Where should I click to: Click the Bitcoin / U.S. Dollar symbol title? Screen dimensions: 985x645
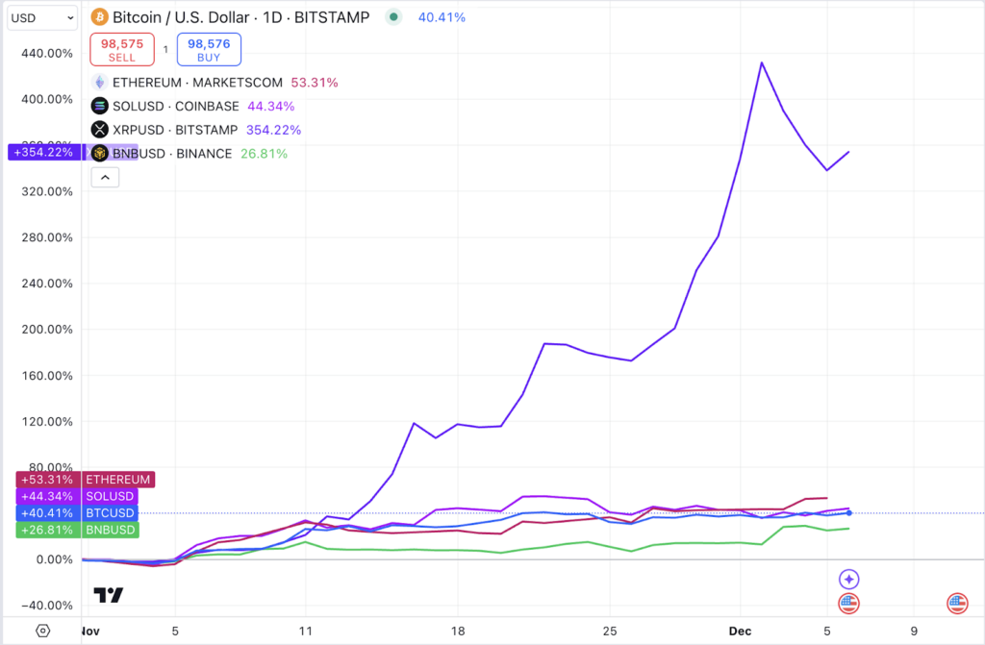[240, 17]
